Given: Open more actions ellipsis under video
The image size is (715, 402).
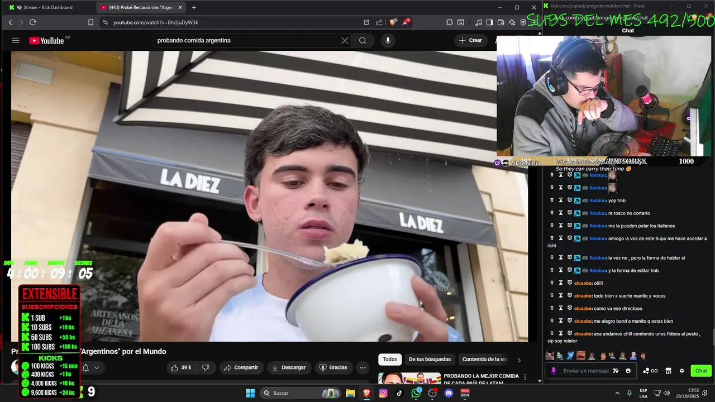Looking at the screenshot, I should coord(363,367).
